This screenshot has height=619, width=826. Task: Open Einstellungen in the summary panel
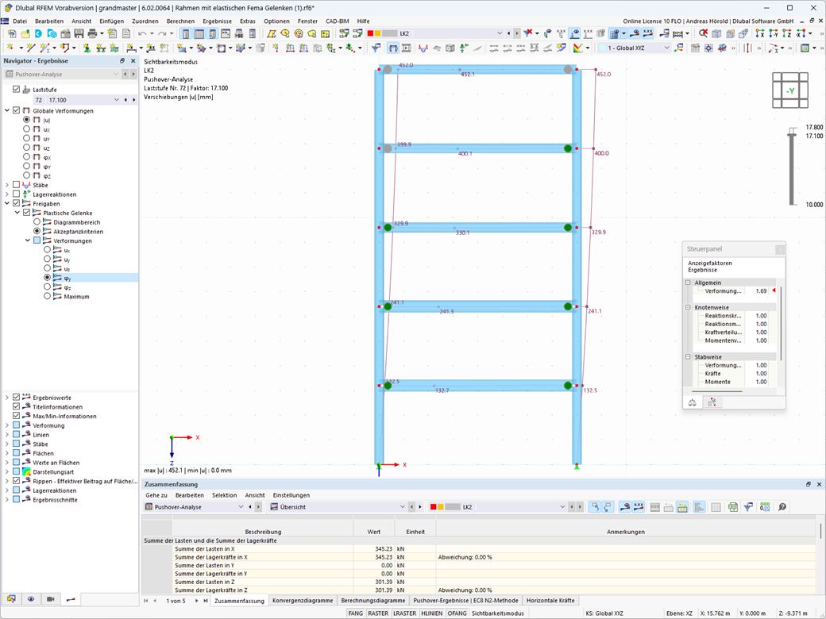291,495
